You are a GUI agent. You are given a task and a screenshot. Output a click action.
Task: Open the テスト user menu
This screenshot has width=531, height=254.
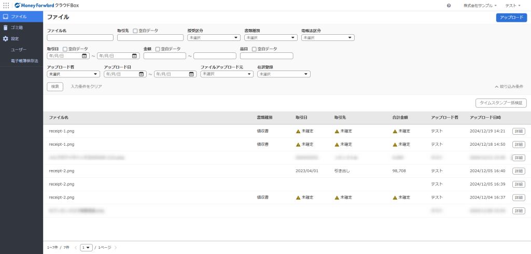click(513, 5)
